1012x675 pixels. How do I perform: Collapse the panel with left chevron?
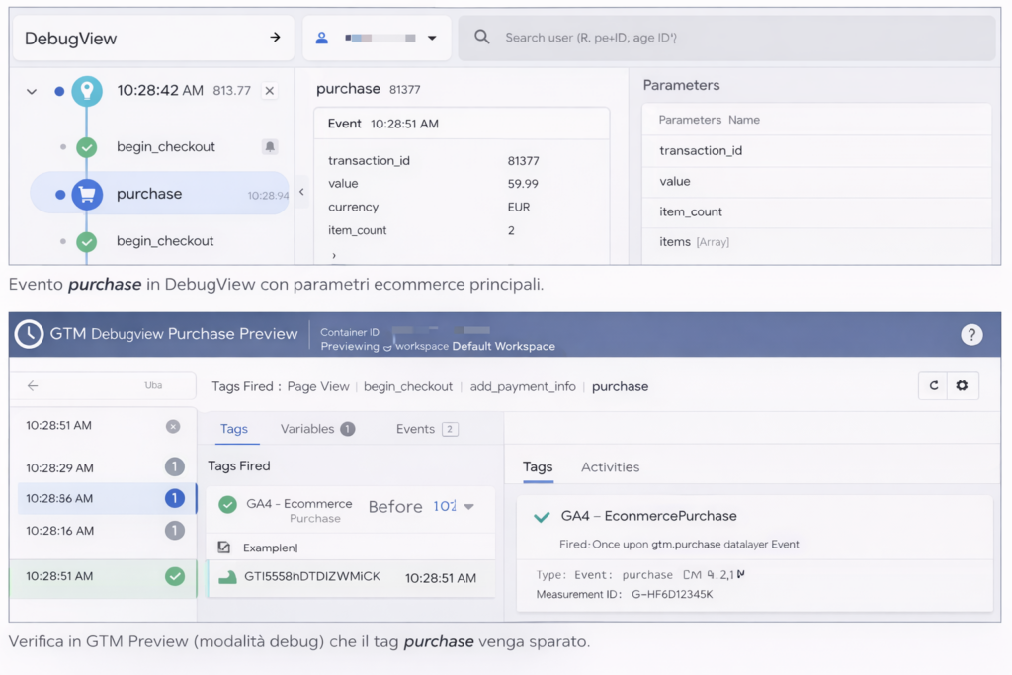point(301,192)
